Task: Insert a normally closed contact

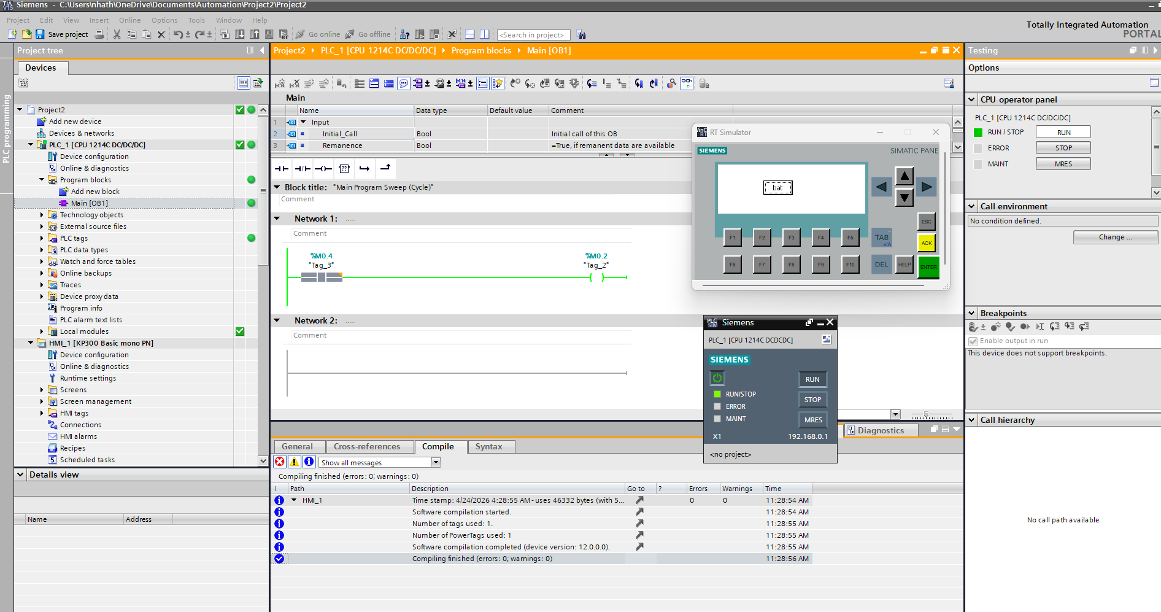Action: pos(303,168)
